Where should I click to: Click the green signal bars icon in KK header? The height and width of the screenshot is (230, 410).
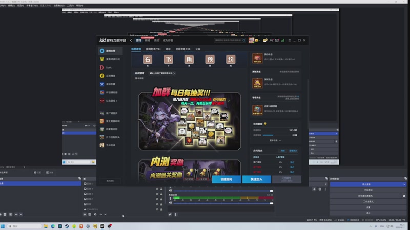[x=282, y=40]
